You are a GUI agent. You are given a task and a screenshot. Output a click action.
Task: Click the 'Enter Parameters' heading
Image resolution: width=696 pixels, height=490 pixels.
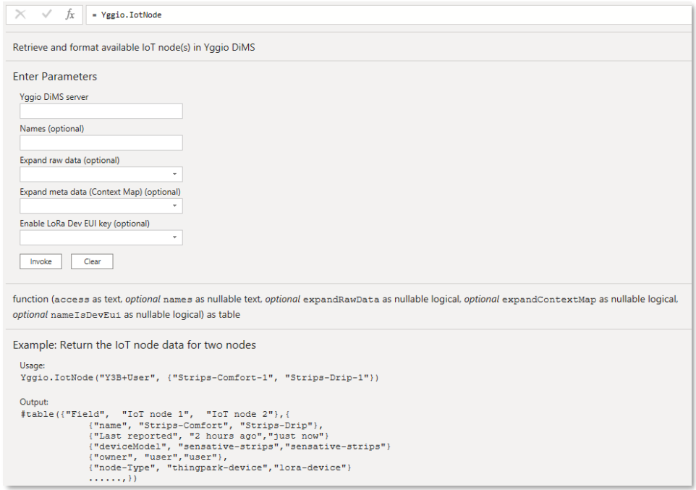(x=54, y=77)
